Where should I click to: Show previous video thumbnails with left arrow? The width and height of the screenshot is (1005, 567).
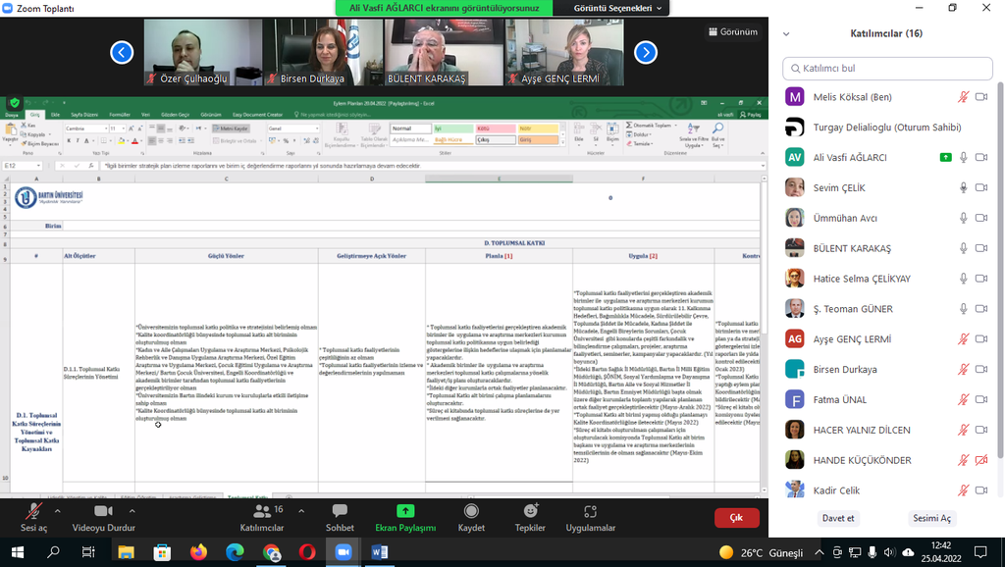point(122,52)
